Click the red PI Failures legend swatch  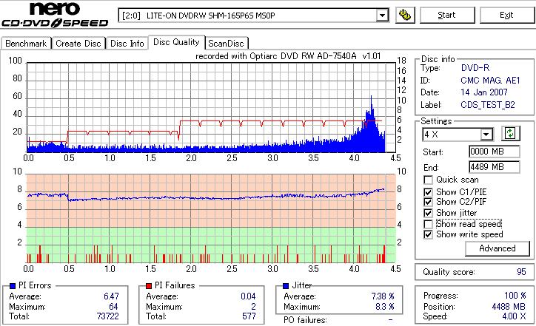[149, 286]
